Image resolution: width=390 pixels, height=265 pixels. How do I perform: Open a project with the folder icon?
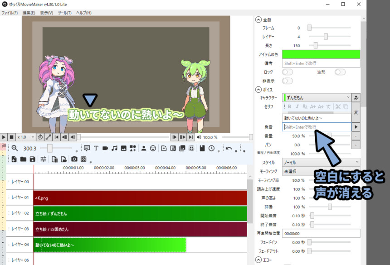pyautogui.click(x=24, y=159)
